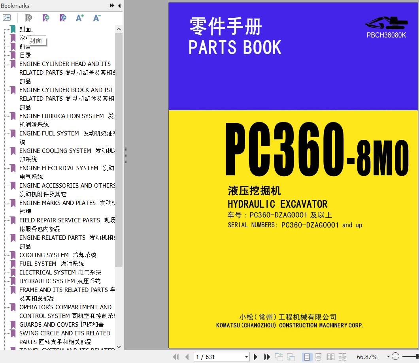Click the delete bookmark icon

[28, 18]
